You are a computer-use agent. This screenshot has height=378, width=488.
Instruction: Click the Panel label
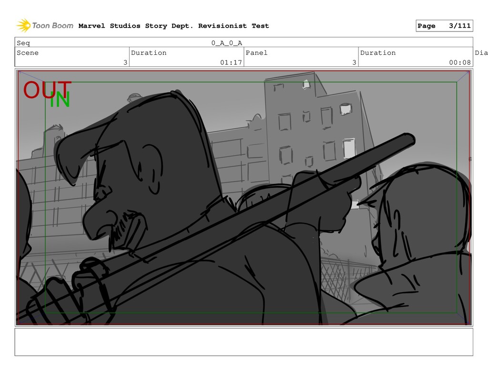(x=256, y=52)
